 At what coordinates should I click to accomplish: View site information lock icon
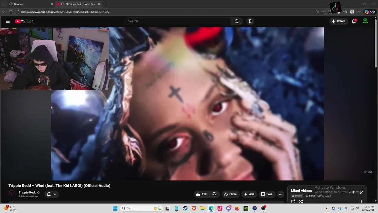click(18, 12)
